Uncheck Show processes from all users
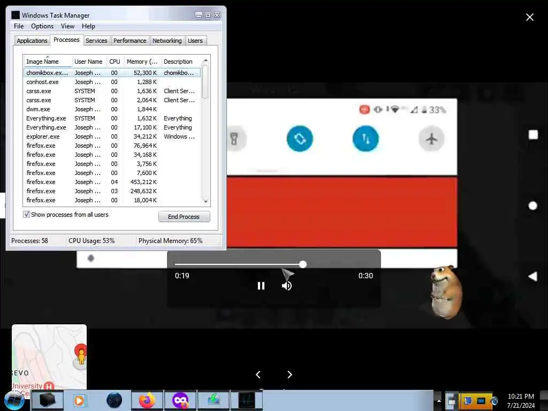This screenshot has width=548, height=411. (x=27, y=214)
